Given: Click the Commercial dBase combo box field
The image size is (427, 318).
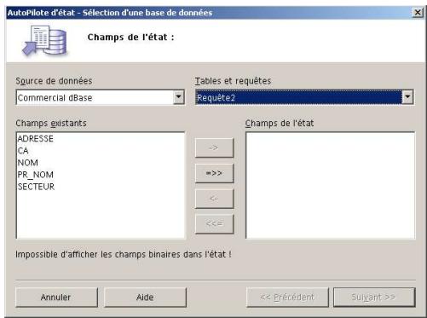Looking at the screenshot, I should pos(101,97).
